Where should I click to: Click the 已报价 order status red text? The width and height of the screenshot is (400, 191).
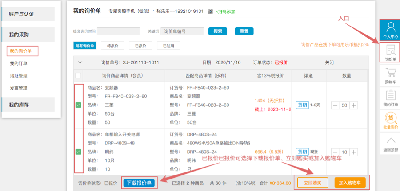(x=281, y=62)
